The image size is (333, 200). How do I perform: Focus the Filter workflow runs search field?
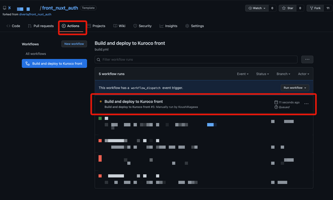tap(196, 59)
